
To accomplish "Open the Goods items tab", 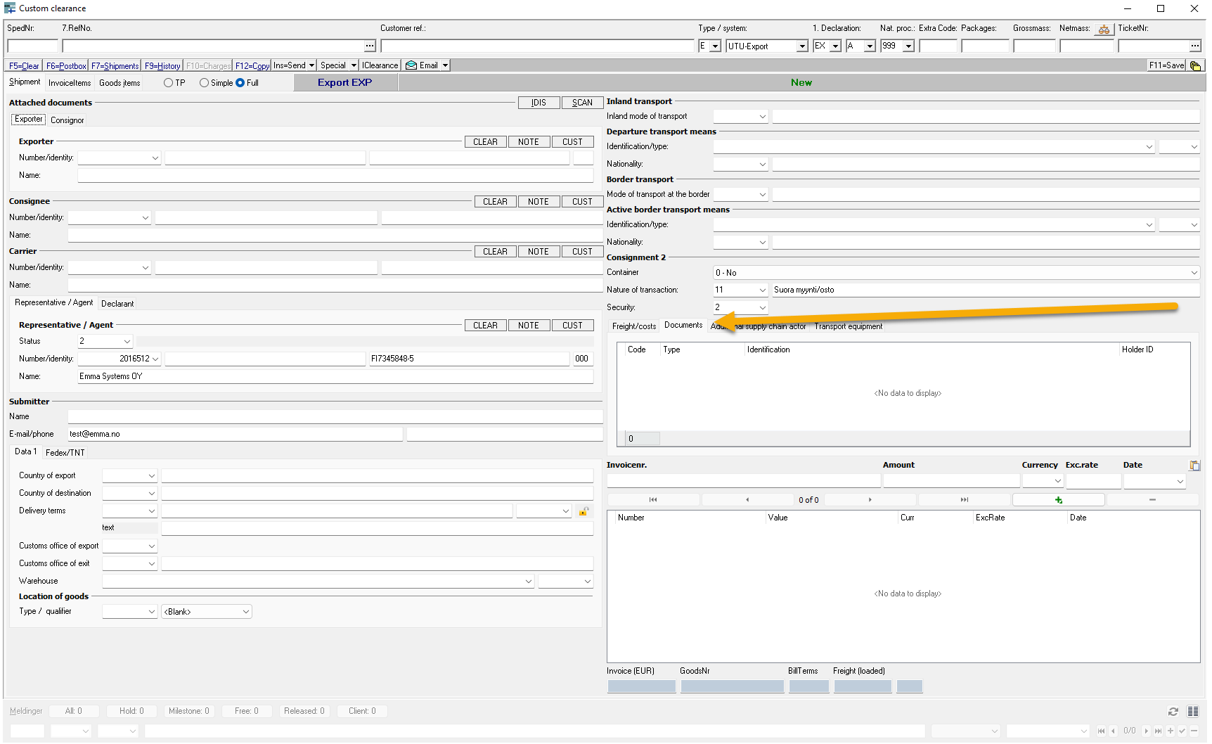I will (x=120, y=83).
